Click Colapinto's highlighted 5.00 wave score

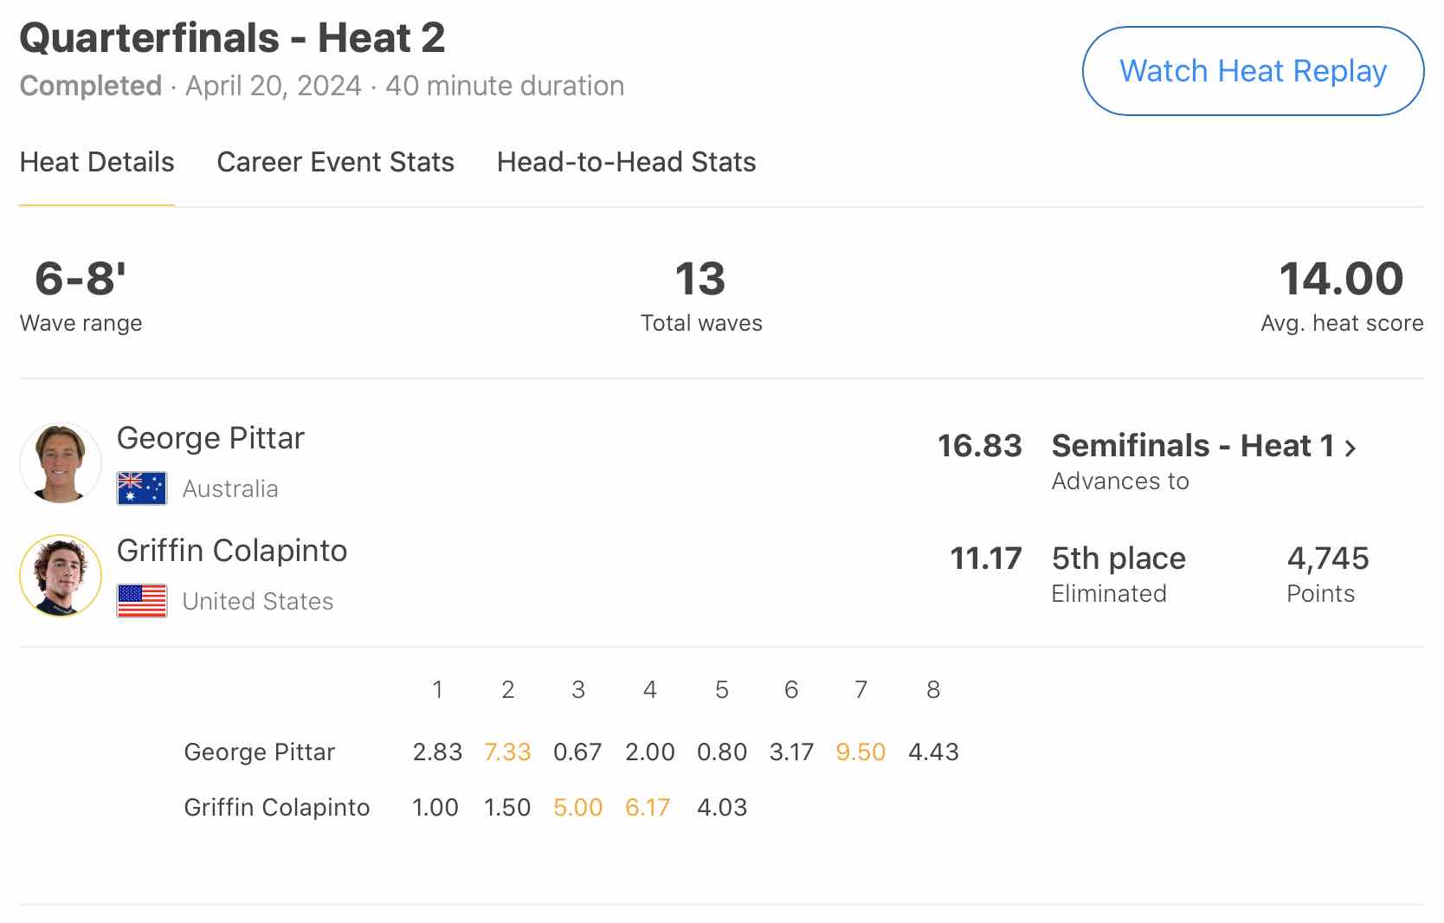pos(577,807)
